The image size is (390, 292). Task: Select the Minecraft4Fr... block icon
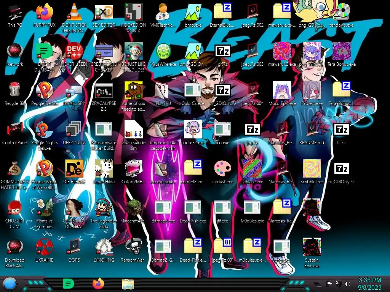(x=134, y=211)
